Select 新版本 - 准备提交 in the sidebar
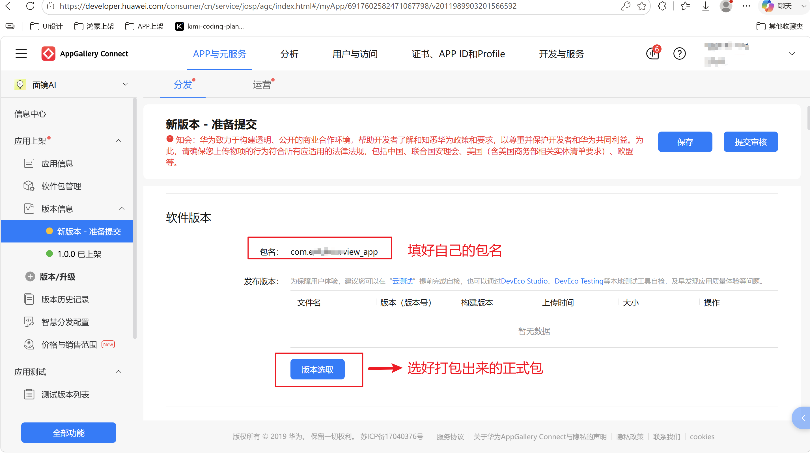Image resolution: width=810 pixels, height=453 pixels. [x=67, y=231]
